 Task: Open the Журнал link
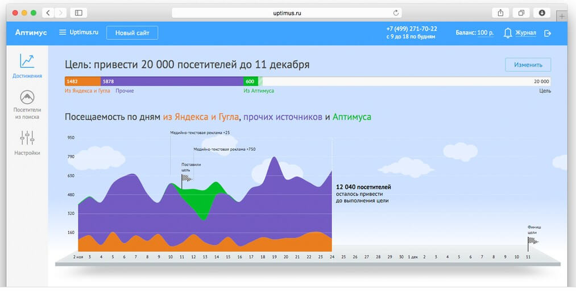(525, 33)
